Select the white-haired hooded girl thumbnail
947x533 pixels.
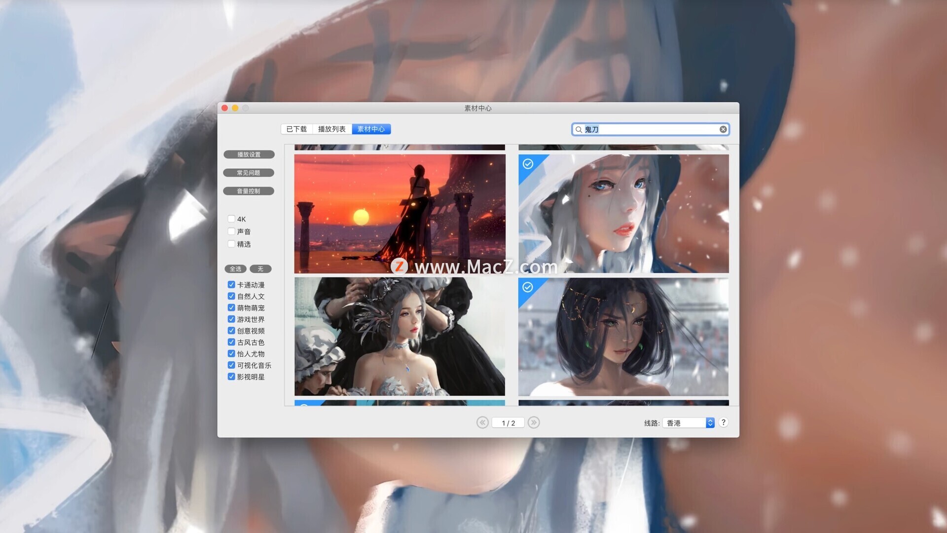[623, 214]
